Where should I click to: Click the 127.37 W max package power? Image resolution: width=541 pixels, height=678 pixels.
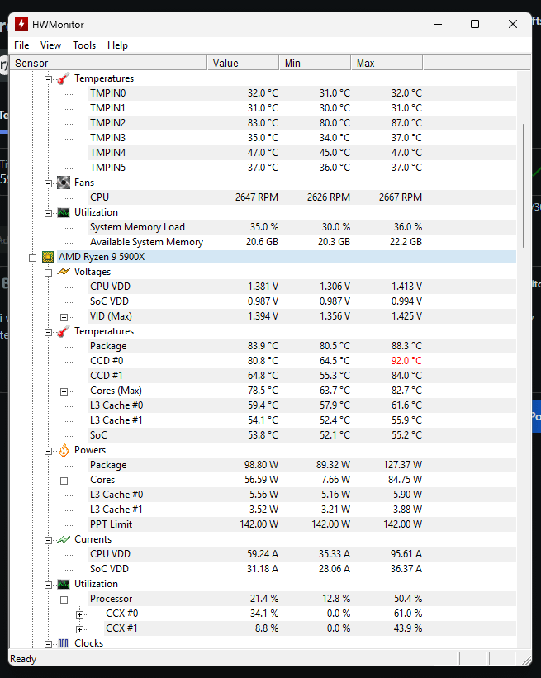402,465
